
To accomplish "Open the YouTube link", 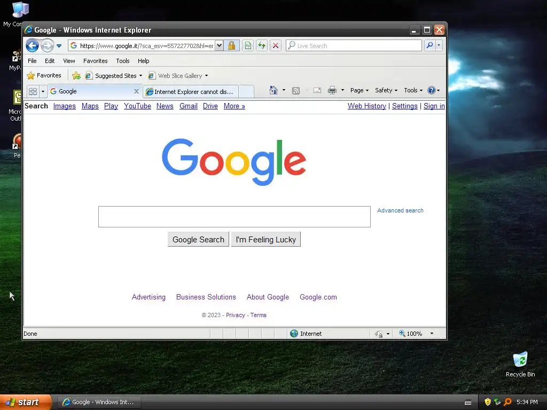I will pos(137,106).
